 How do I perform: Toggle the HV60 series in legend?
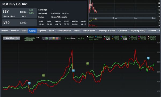coord(116,36)
